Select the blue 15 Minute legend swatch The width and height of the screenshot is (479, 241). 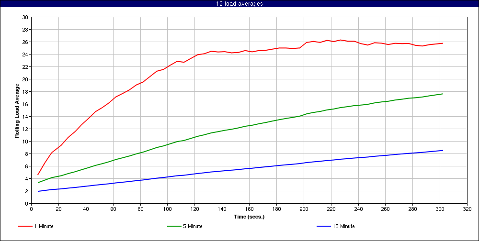click(324, 226)
